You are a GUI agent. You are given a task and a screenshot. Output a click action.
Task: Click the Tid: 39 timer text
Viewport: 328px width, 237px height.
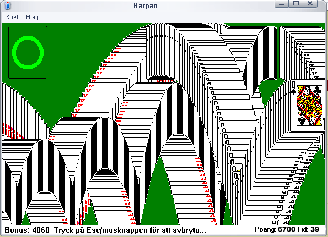pos(308,229)
